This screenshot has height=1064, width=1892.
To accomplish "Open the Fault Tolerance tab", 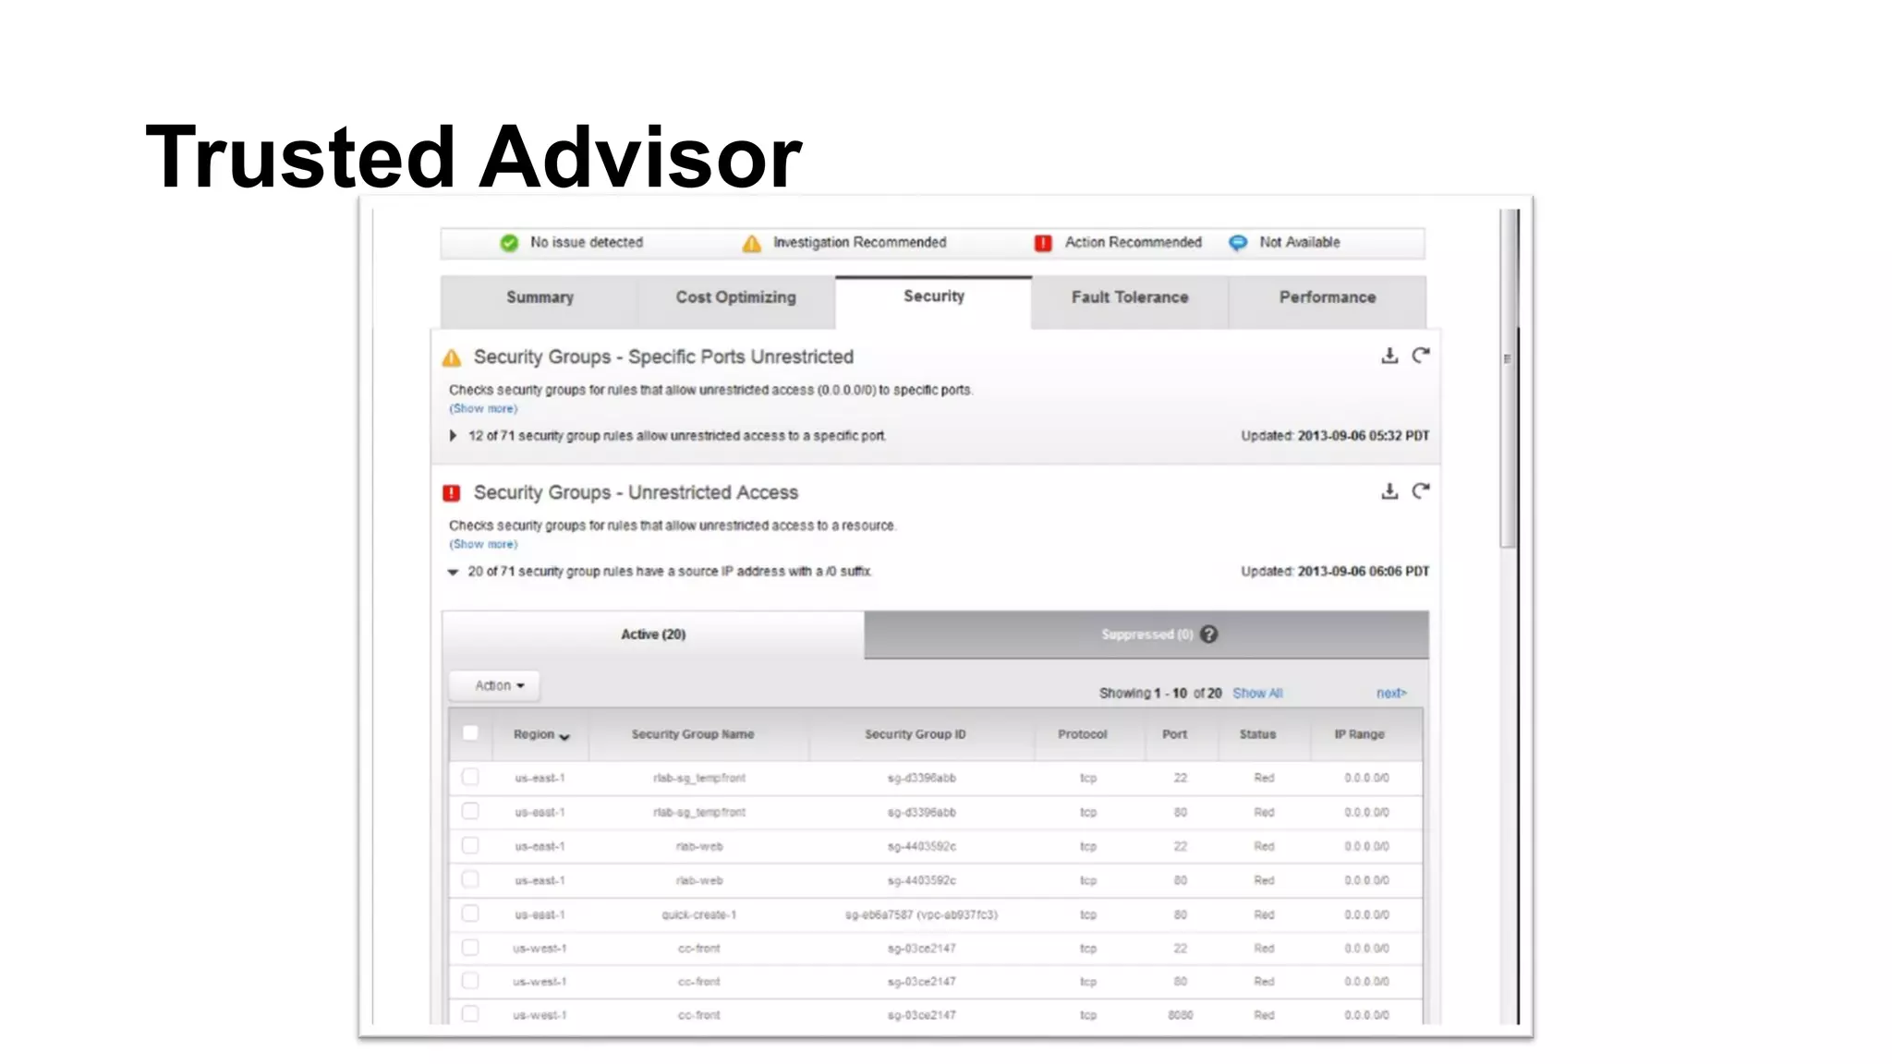I will [1129, 297].
